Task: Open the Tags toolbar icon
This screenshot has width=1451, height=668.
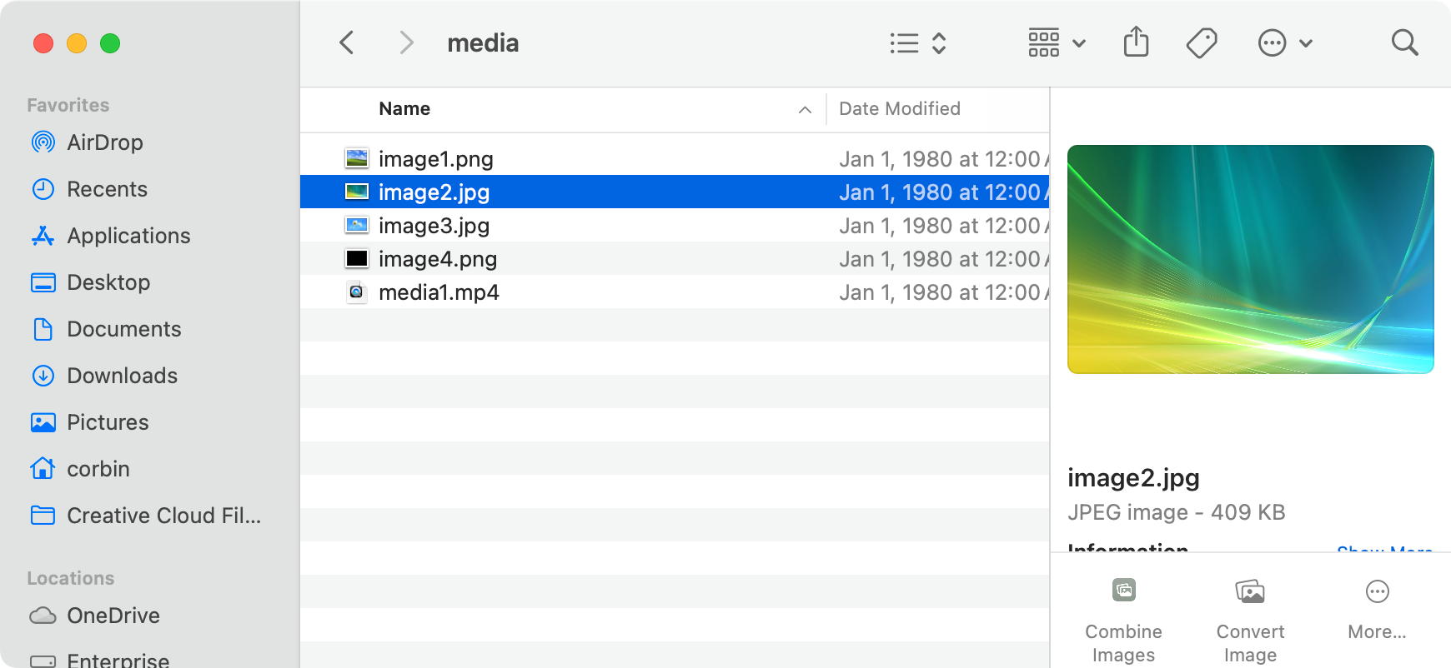Action: pyautogui.click(x=1202, y=42)
